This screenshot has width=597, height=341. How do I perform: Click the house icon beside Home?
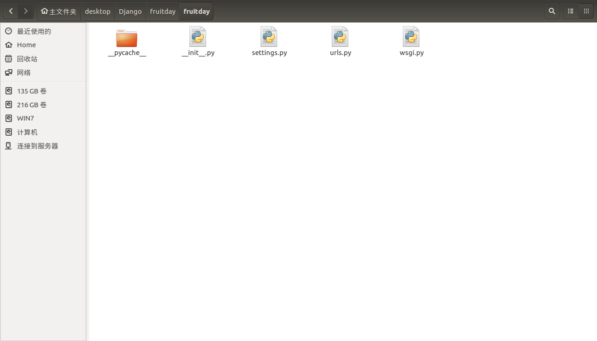[x=8, y=45]
